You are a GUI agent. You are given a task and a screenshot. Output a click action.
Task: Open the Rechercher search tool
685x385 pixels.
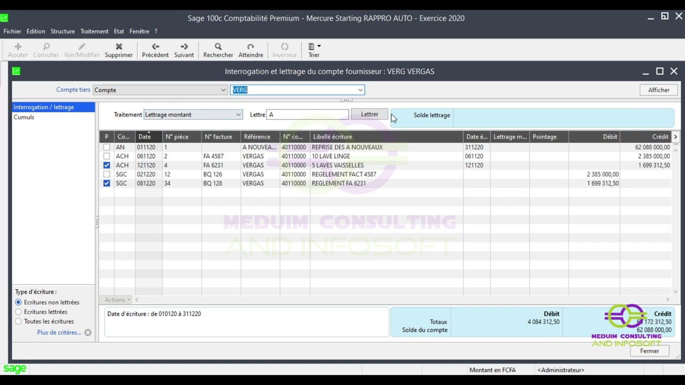pyautogui.click(x=218, y=47)
